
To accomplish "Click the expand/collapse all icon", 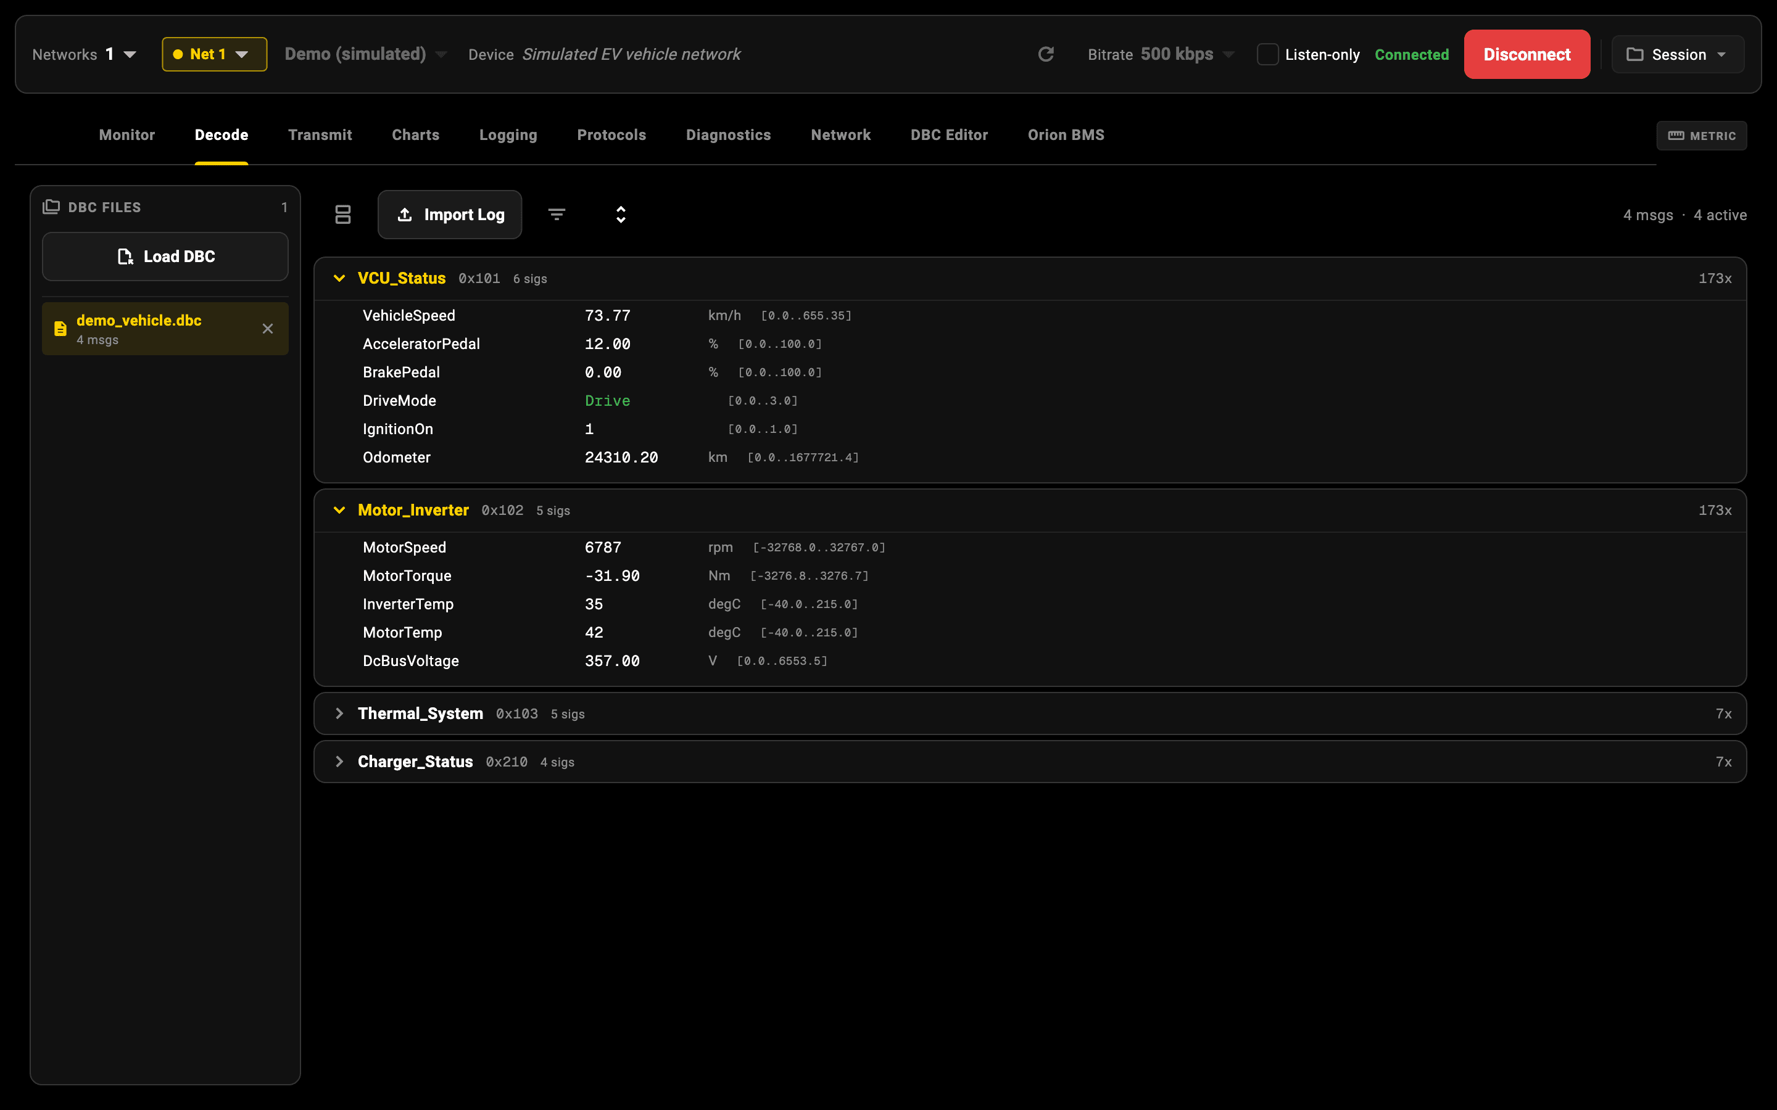I will pyautogui.click(x=621, y=215).
